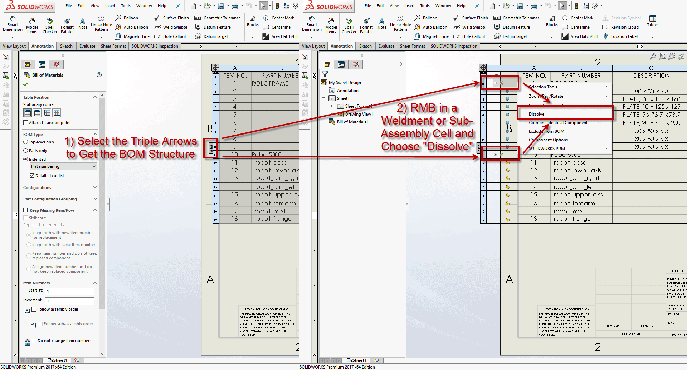Screen dimensions: 687x370
Task: Open Component Options menu entry
Action: [550, 140]
